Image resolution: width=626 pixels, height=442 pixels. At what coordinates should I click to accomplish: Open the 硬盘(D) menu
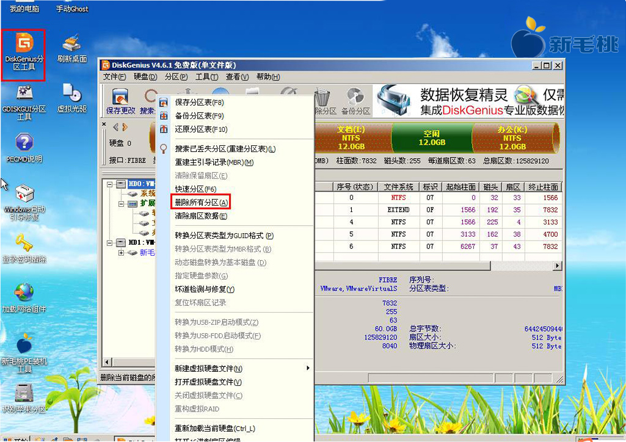tap(145, 76)
